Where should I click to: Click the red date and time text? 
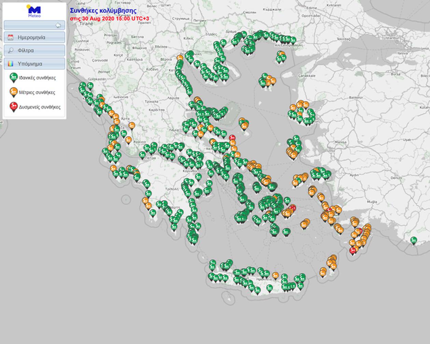(x=109, y=18)
